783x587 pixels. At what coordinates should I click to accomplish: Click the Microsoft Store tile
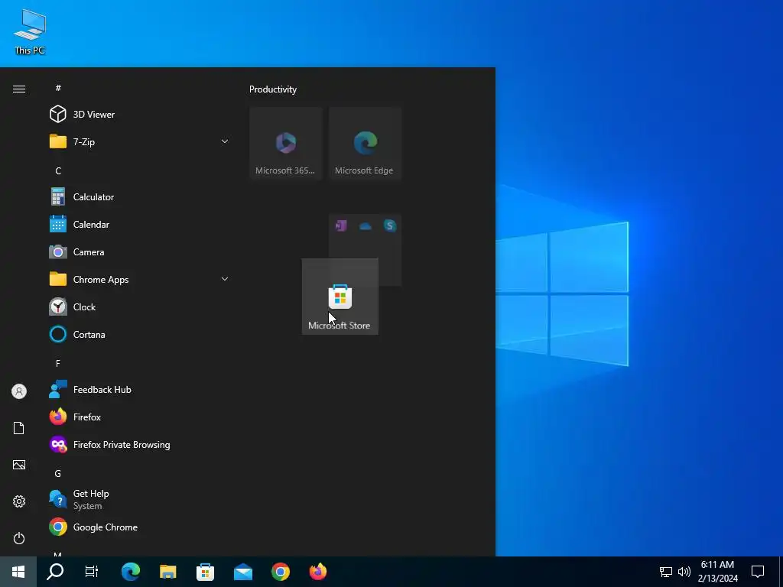340,297
